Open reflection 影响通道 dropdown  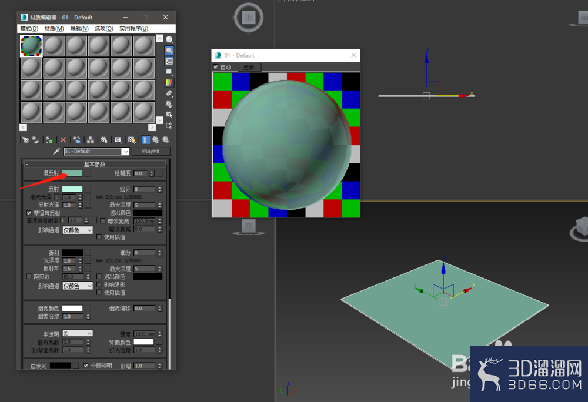point(77,230)
